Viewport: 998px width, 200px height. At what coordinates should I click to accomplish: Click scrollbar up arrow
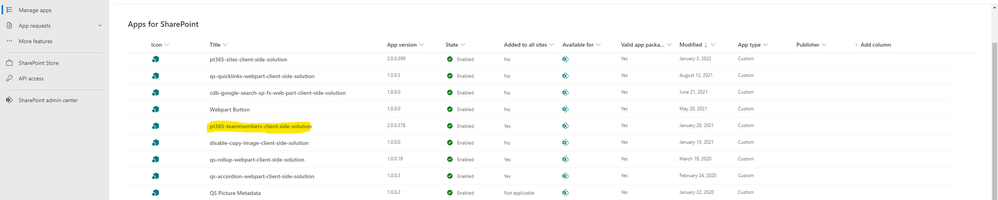pos(994,8)
